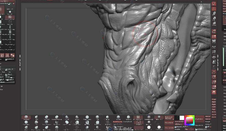The height and width of the screenshot is (131, 226).
Task: Switch to Move transform mode
Action: coord(214,14)
